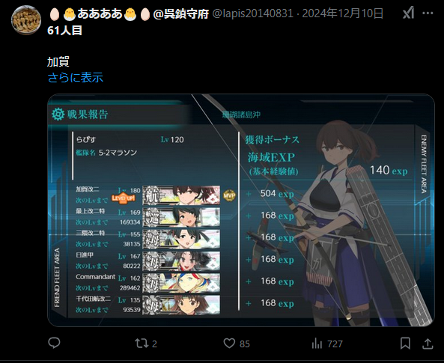This screenshot has width=444, height=363.
Task: Open Grok explain icon
Action: (x=408, y=13)
